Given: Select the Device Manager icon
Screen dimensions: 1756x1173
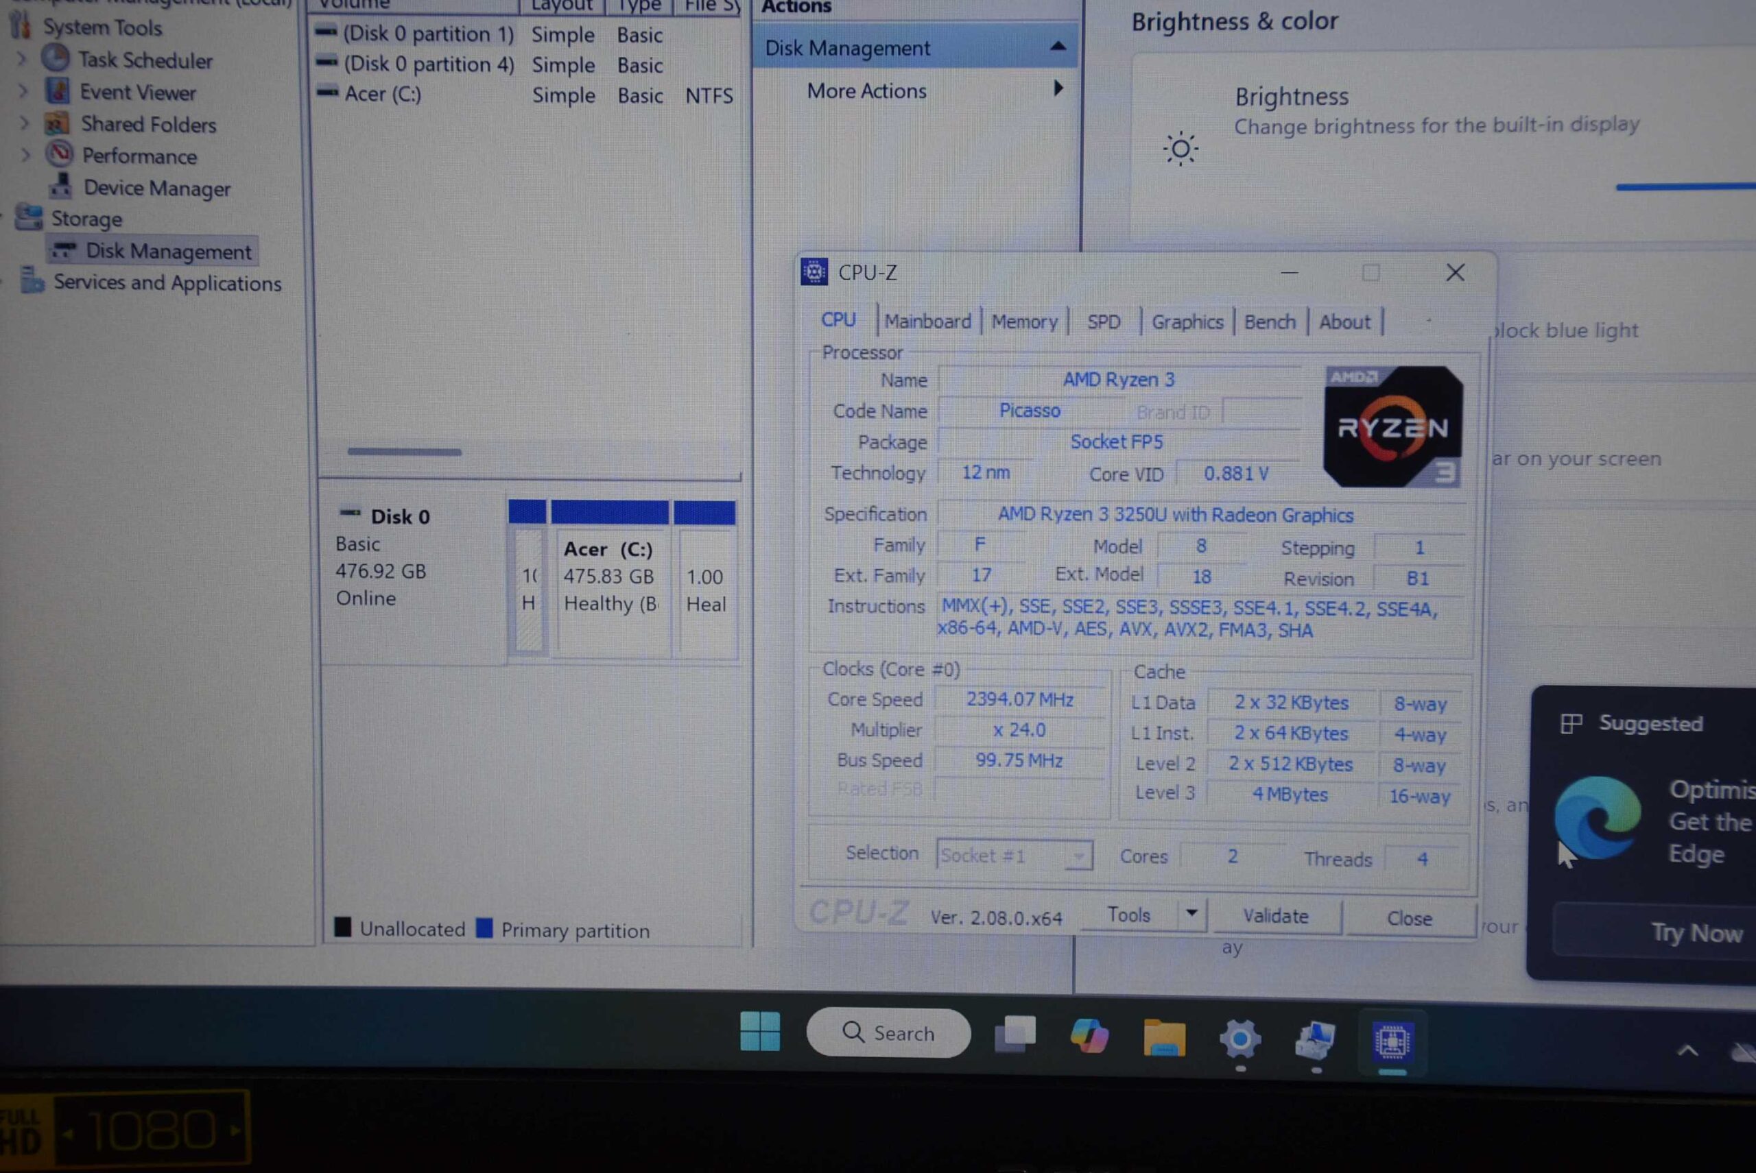Looking at the screenshot, I should click(x=61, y=186).
